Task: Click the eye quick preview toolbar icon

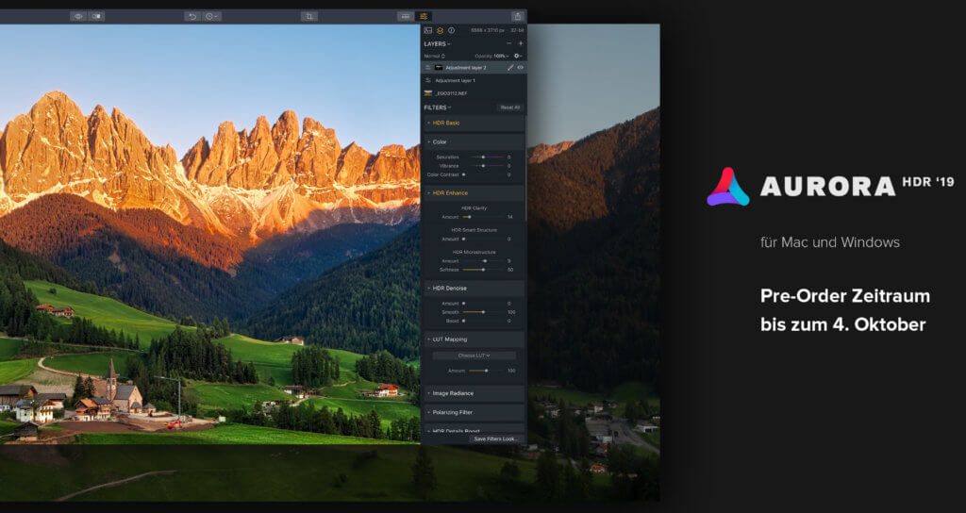Action: pyautogui.click(x=78, y=17)
